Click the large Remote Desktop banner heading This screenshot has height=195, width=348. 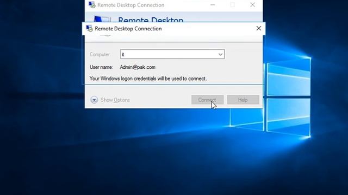pos(151,19)
